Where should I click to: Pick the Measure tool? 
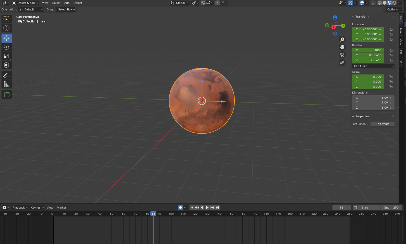click(x=6, y=84)
